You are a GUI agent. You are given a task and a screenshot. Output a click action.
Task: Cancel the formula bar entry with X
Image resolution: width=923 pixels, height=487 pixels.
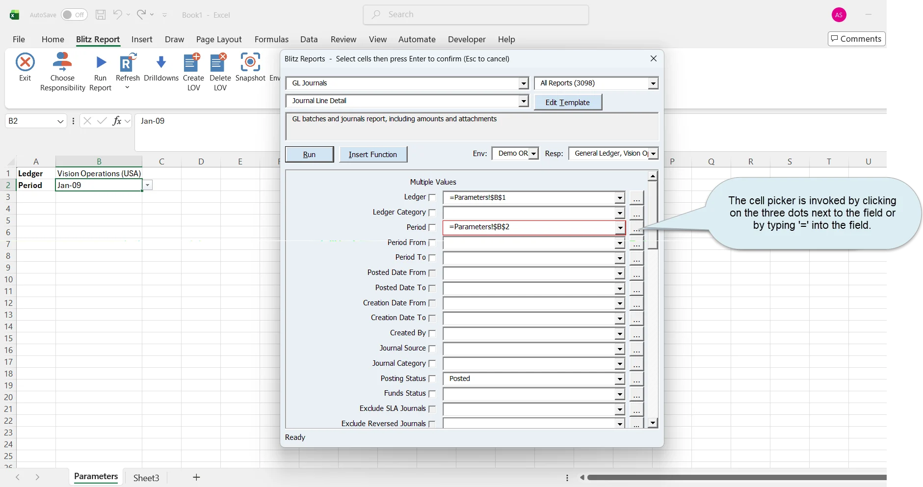(x=87, y=121)
